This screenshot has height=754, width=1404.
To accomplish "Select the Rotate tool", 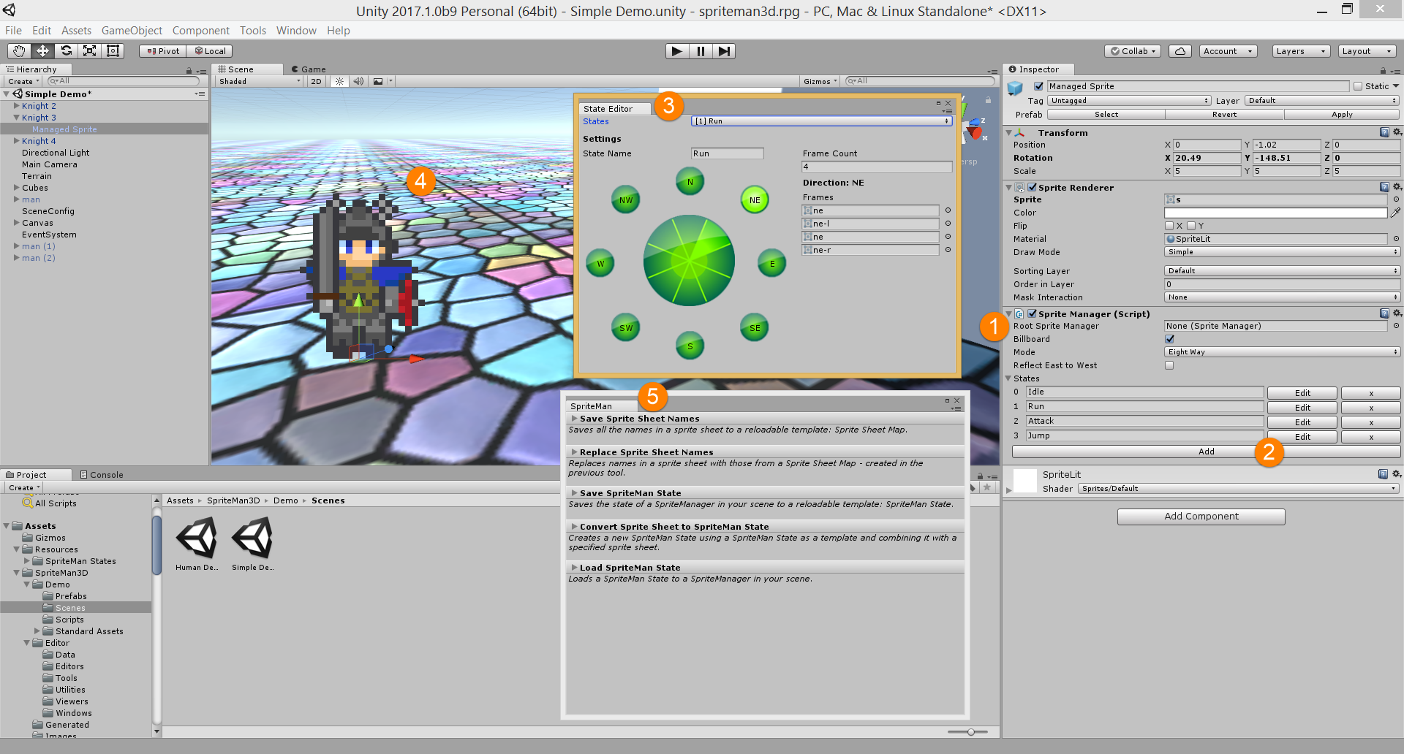I will [66, 50].
